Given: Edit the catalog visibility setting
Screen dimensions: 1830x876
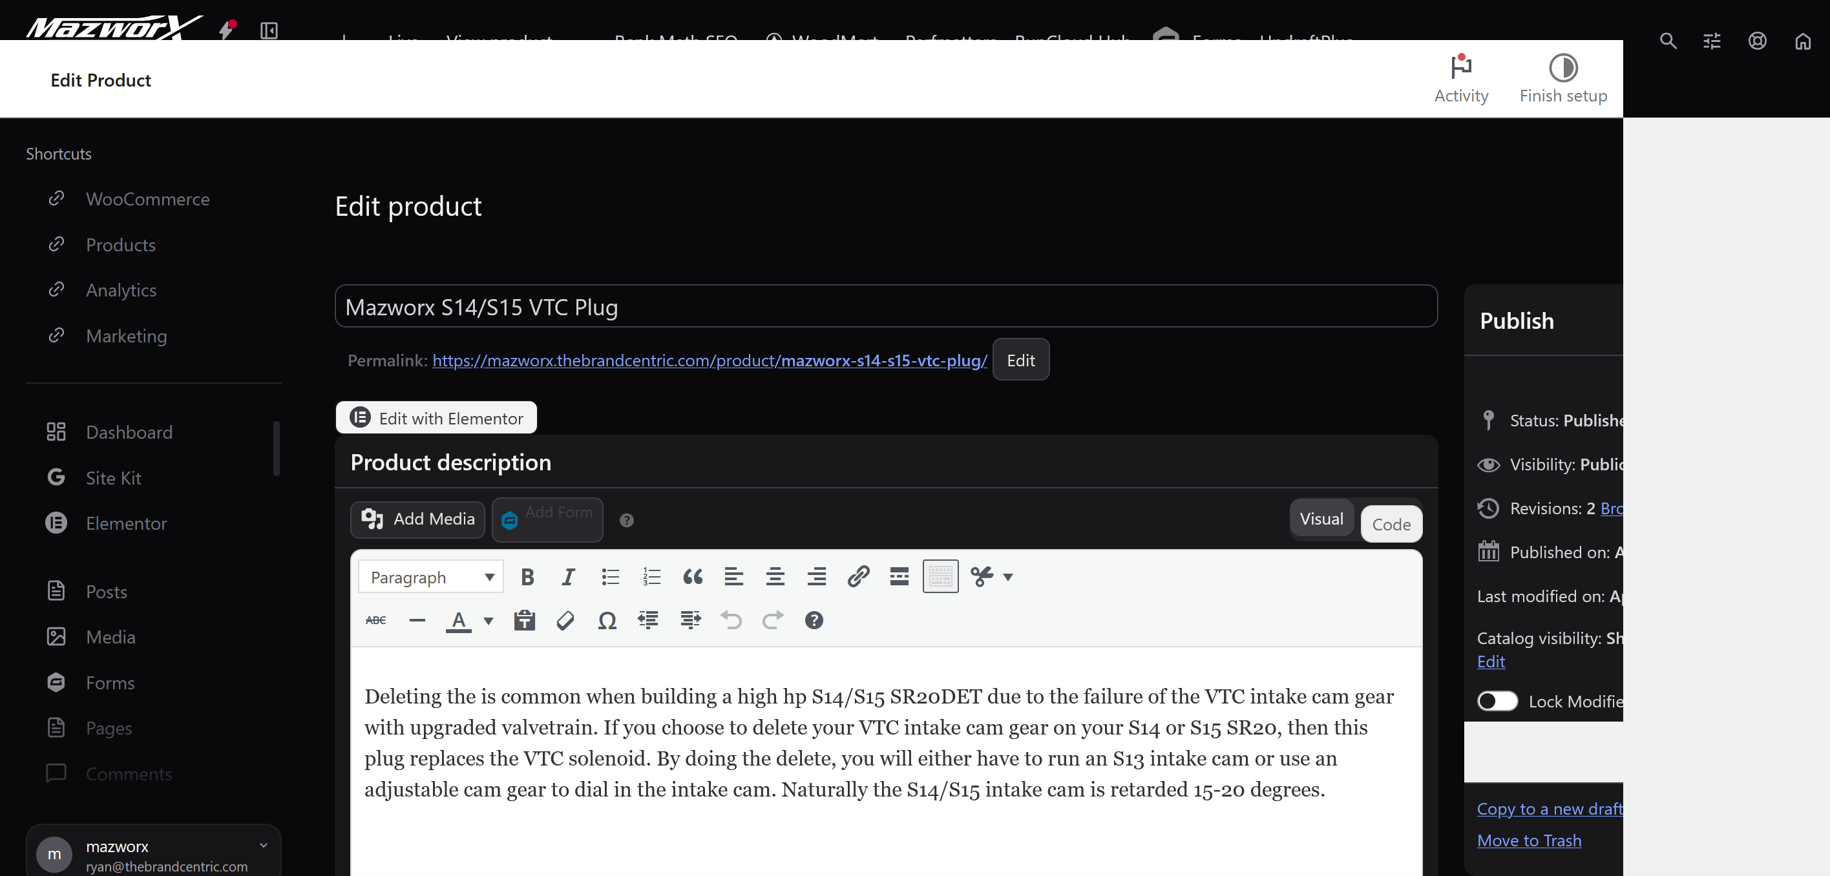Looking at the screenshot, I should click(1490, 662).
